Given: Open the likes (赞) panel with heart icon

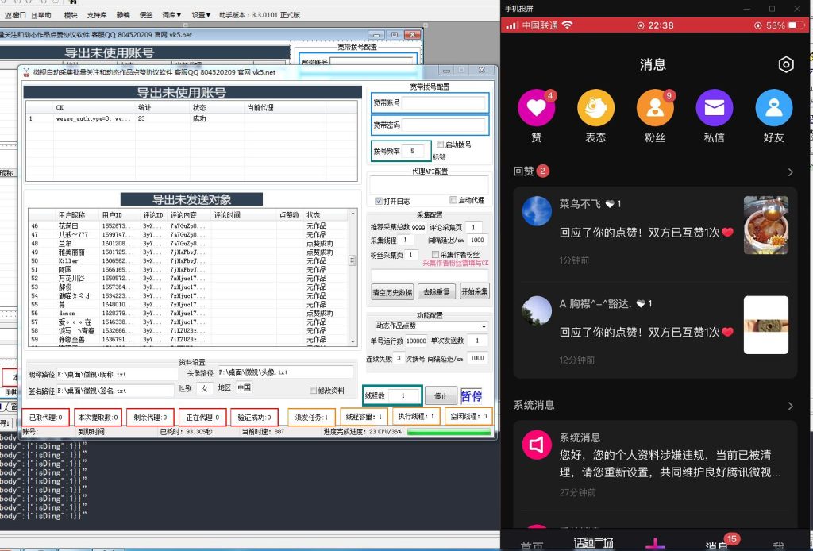Looking at the screenshot, I should pos(537,108).
